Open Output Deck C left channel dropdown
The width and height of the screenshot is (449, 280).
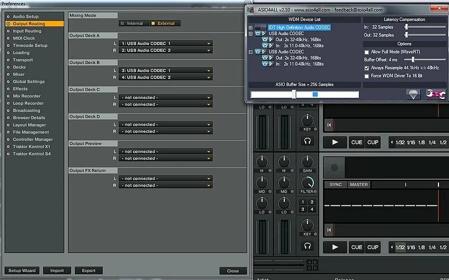[x=166, y=97]
